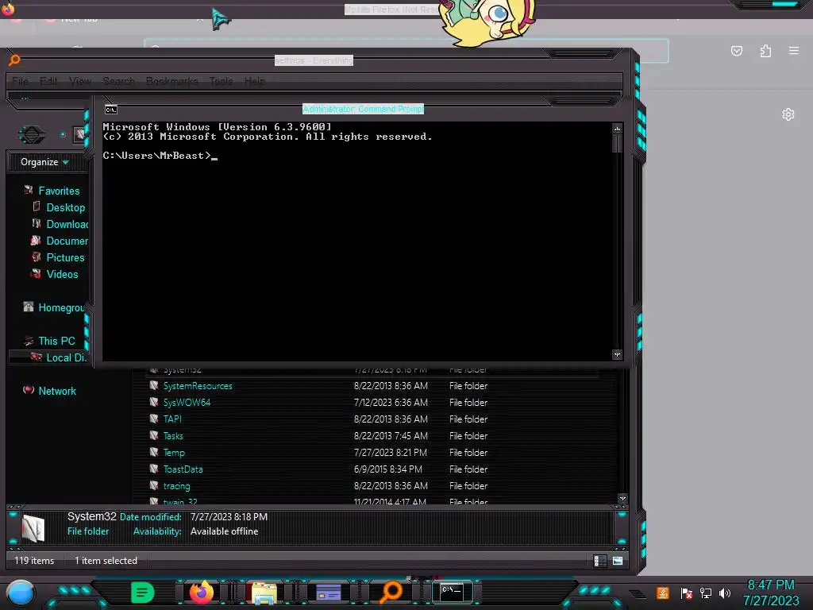
Task: Click the Command Prompt scroll up arrow
Action: point(617,129)
